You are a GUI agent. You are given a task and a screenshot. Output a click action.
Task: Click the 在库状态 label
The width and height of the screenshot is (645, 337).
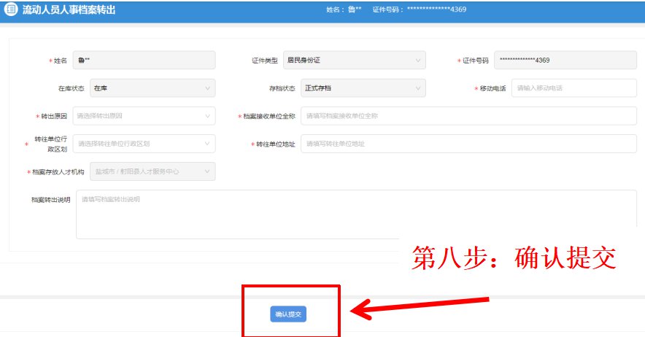72,88
